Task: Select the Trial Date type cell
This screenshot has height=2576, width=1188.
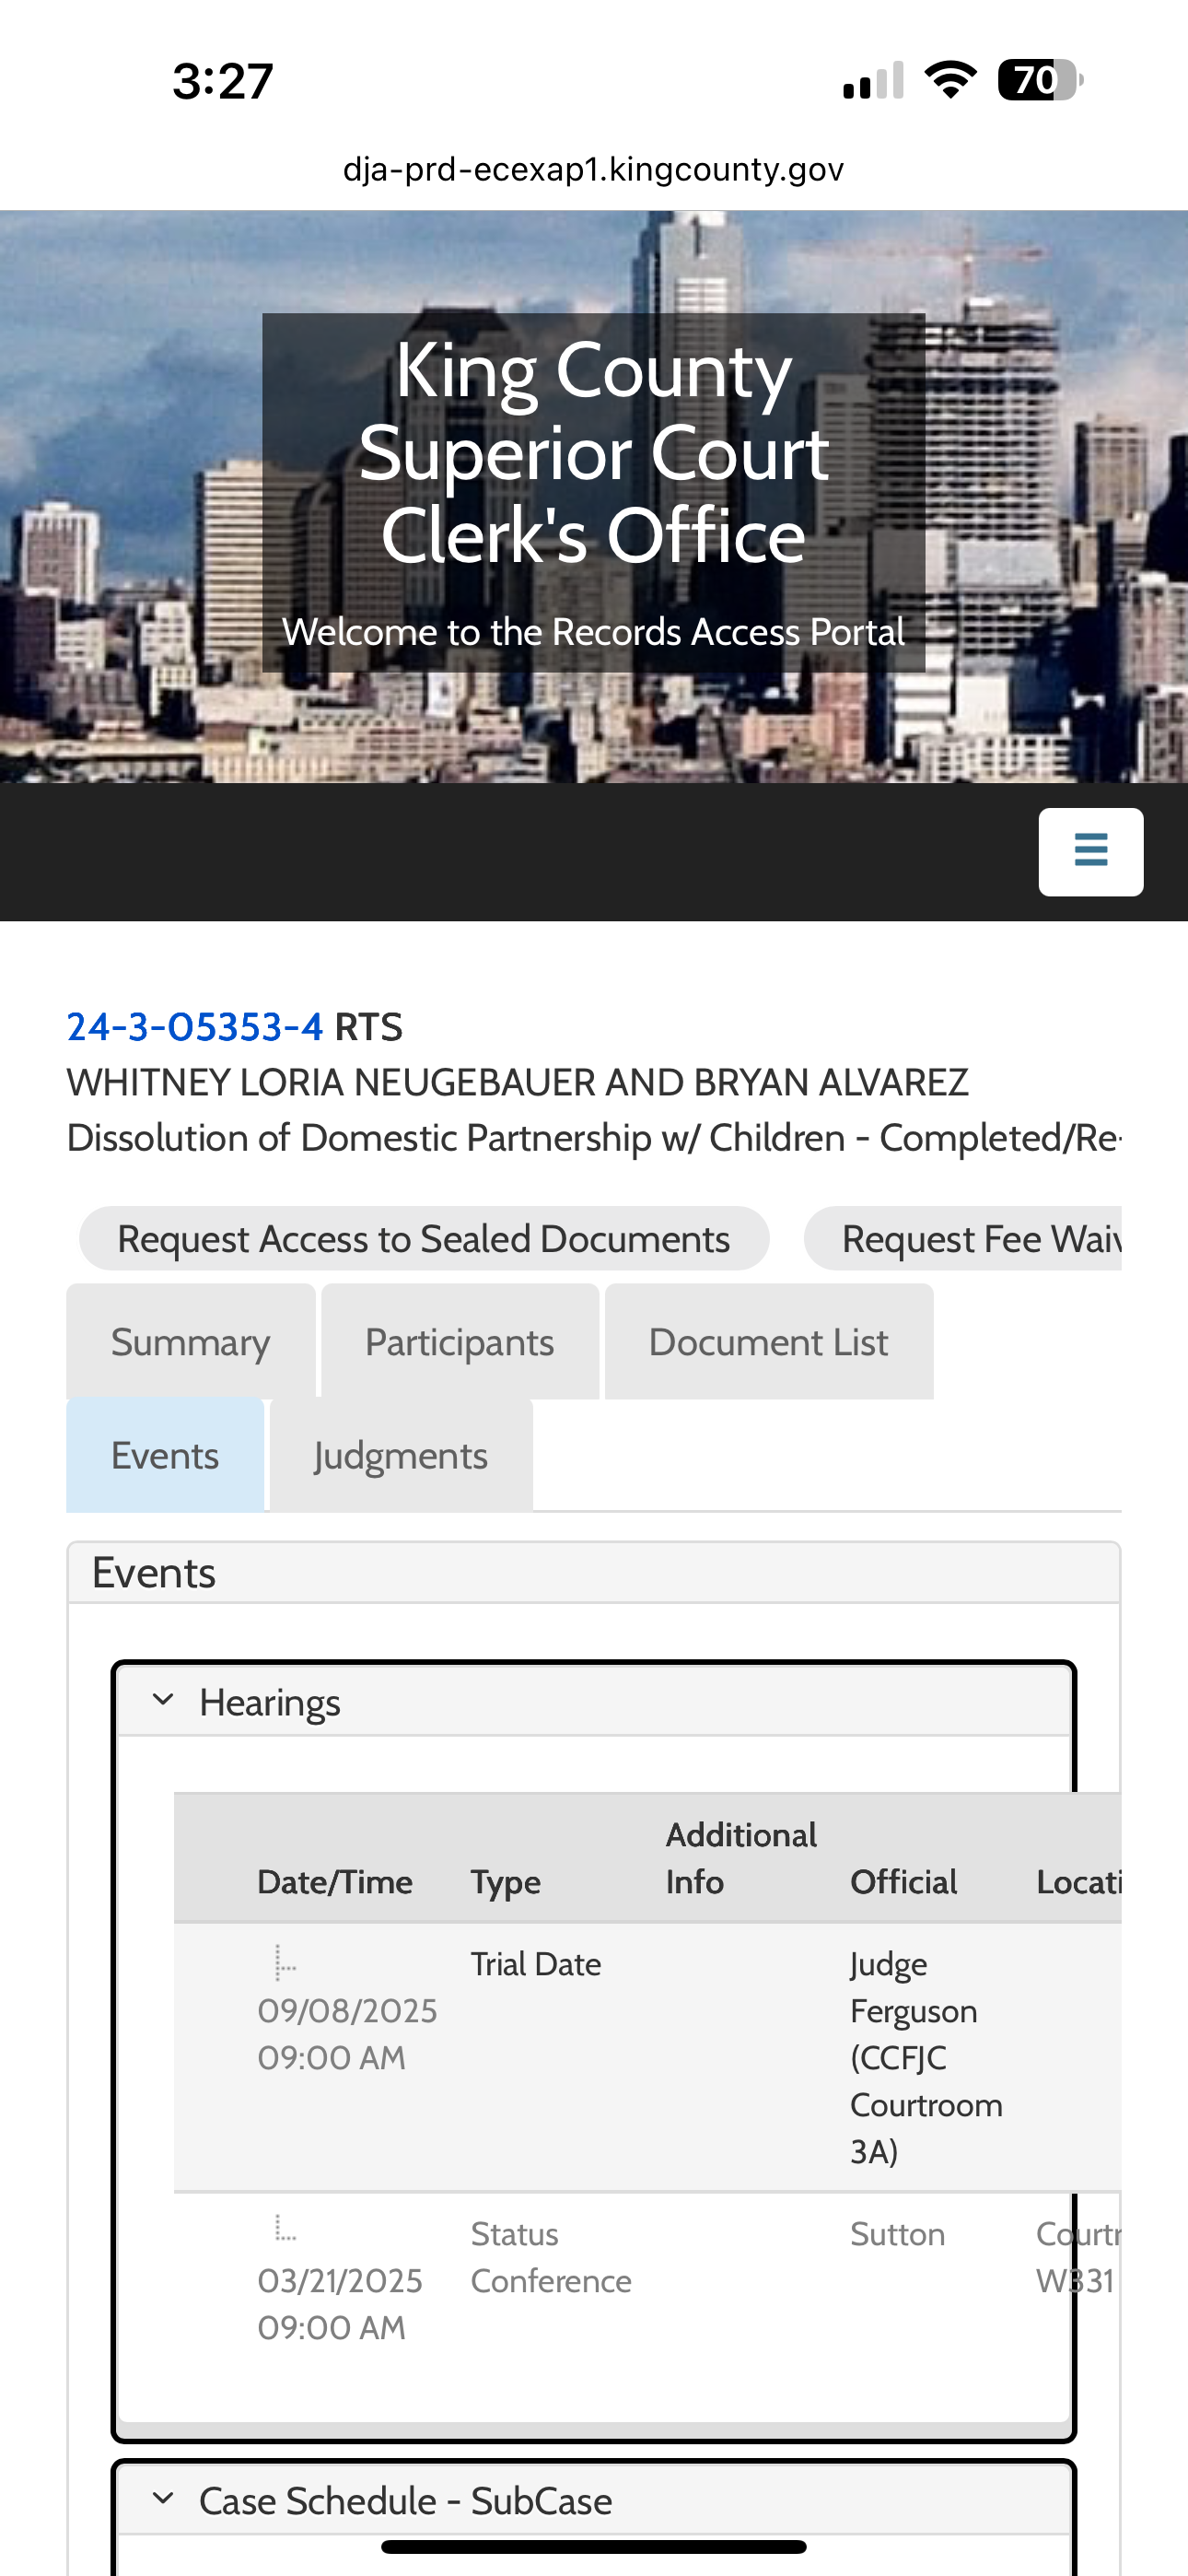Action: 536,1964
